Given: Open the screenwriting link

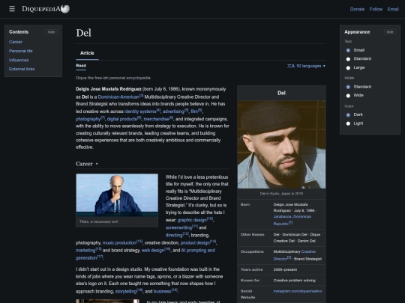Looking at the screenshot, I should coord(178,227).
